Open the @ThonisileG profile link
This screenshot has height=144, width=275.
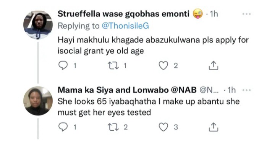tap(125, 26)
